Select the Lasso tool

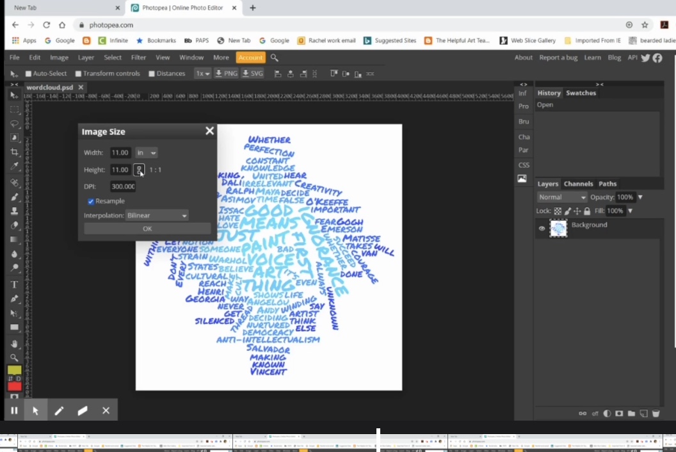(14, 124)
